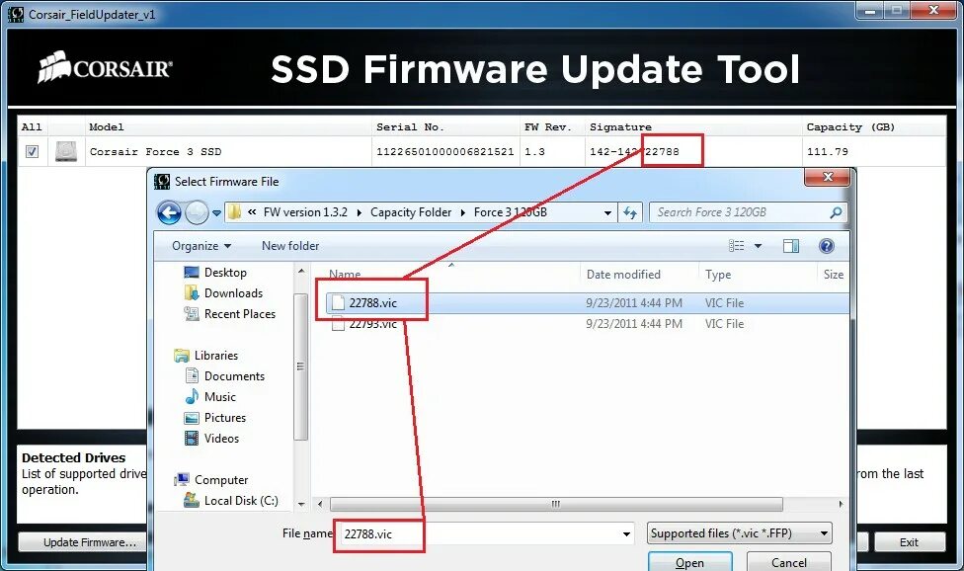Click the serial number 1122650100006821521
This screenshot has height=571, width=964.
click(445, 152)
